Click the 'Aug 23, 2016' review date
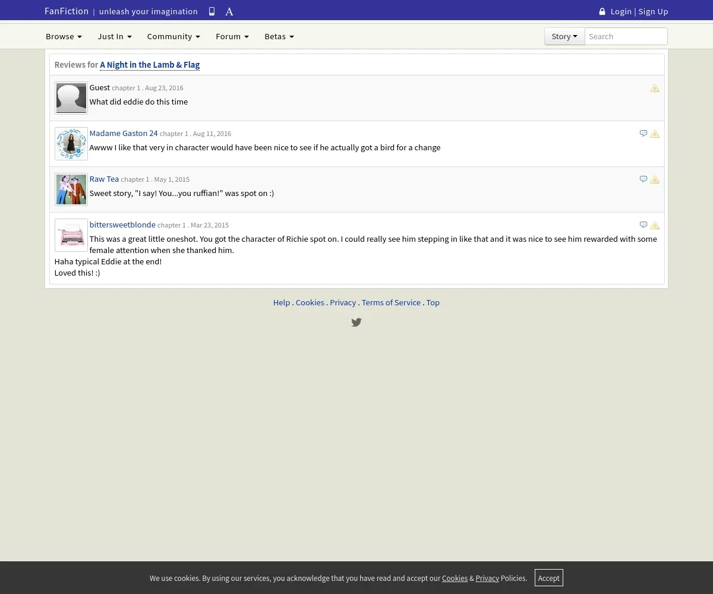713x594 pixels. tap(164, 88)
